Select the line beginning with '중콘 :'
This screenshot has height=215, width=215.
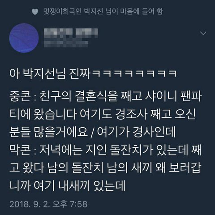[x=106, y=96]
